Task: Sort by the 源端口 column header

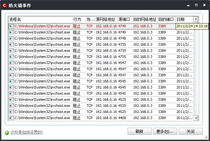Action: click(125, 20)
